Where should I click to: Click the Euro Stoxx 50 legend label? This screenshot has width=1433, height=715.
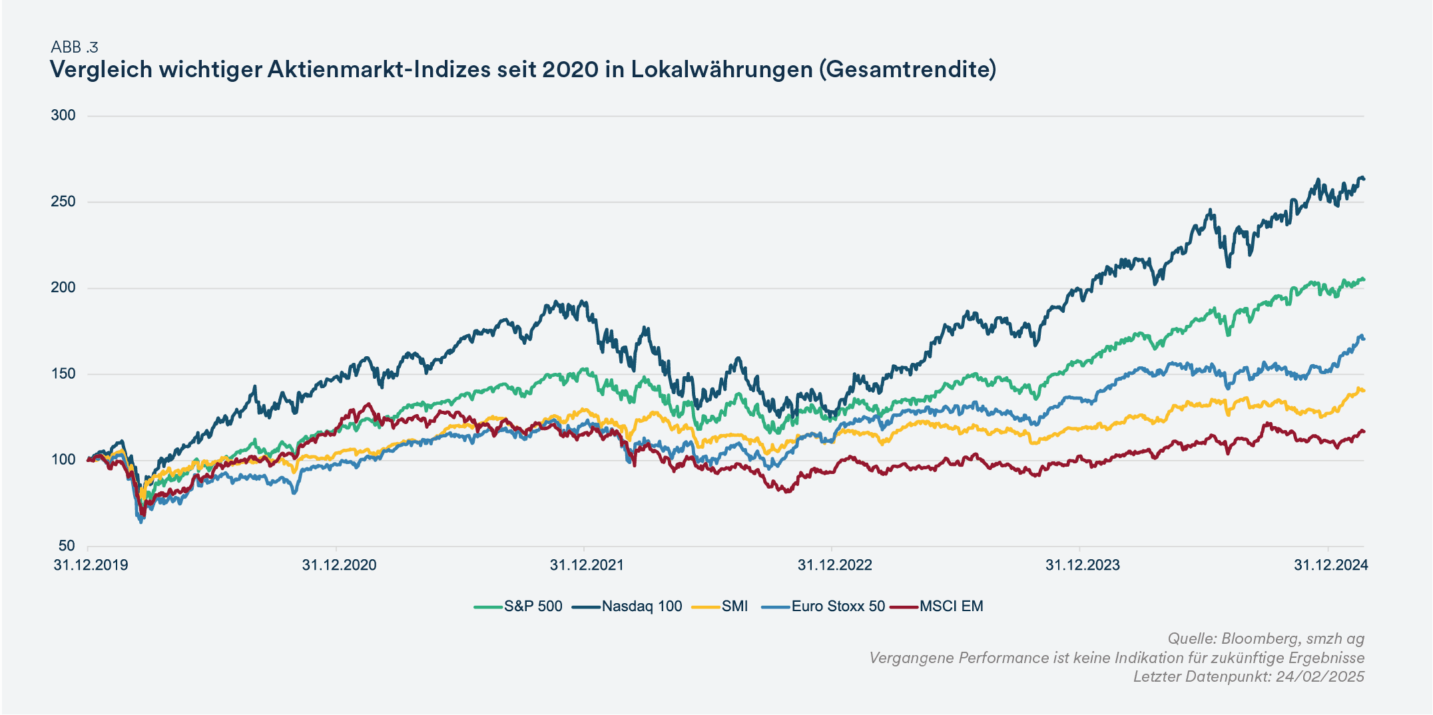(x=838, y=606)
